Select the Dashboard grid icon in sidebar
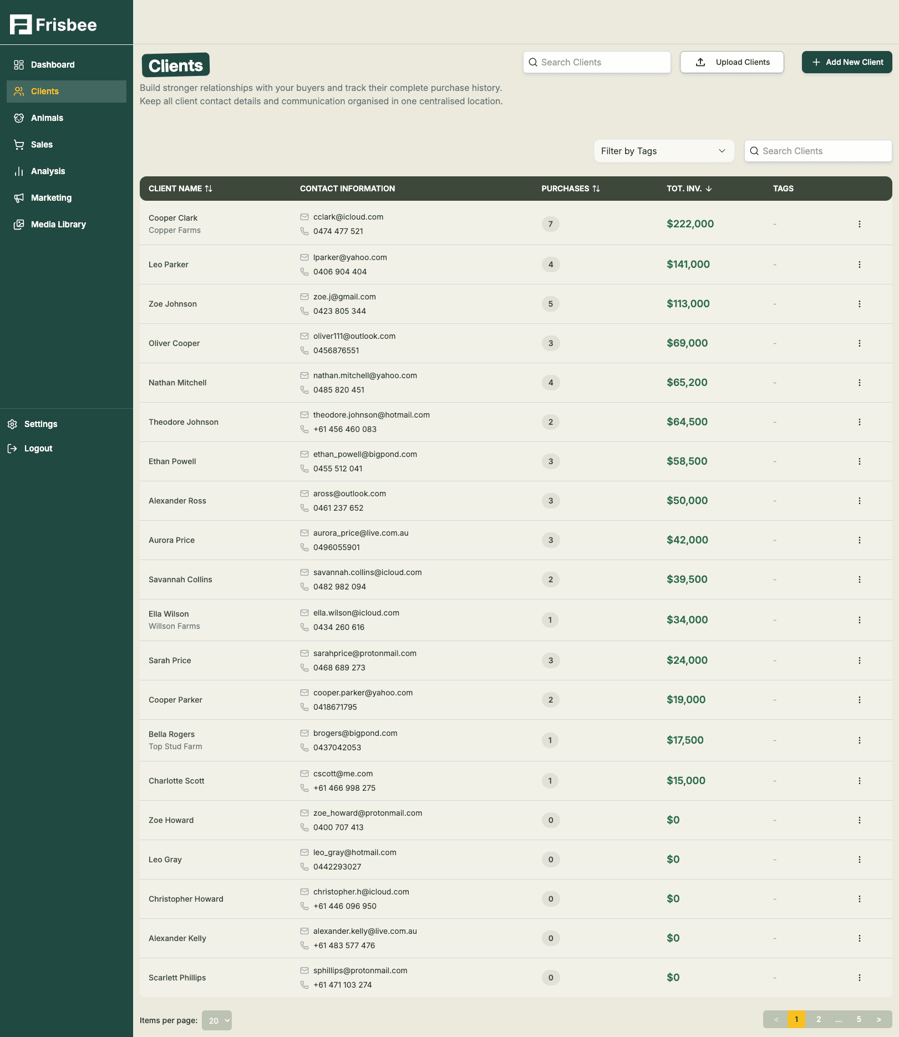899x1037 pixels. point(18,64)
